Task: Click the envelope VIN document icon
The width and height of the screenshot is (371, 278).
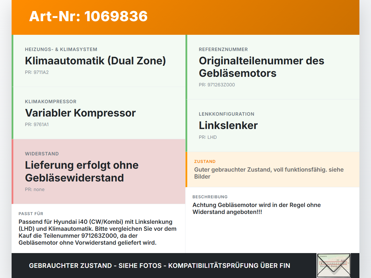Action: (x=334, y=266)
